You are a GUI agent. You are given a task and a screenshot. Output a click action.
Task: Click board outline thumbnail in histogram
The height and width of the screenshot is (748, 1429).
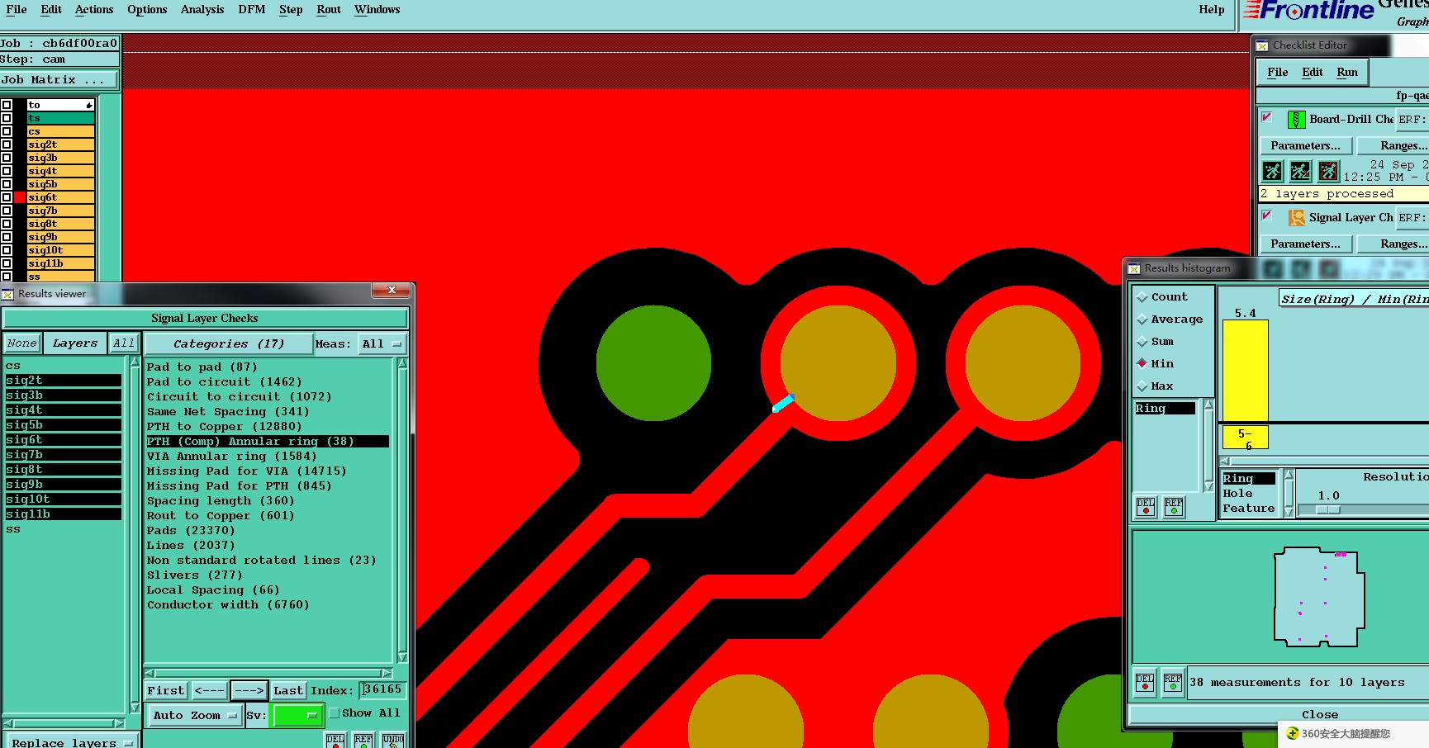tap(1318, 596)
